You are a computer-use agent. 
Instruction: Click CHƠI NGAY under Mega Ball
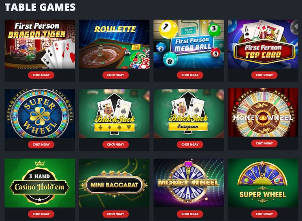[x=190, y=75]
